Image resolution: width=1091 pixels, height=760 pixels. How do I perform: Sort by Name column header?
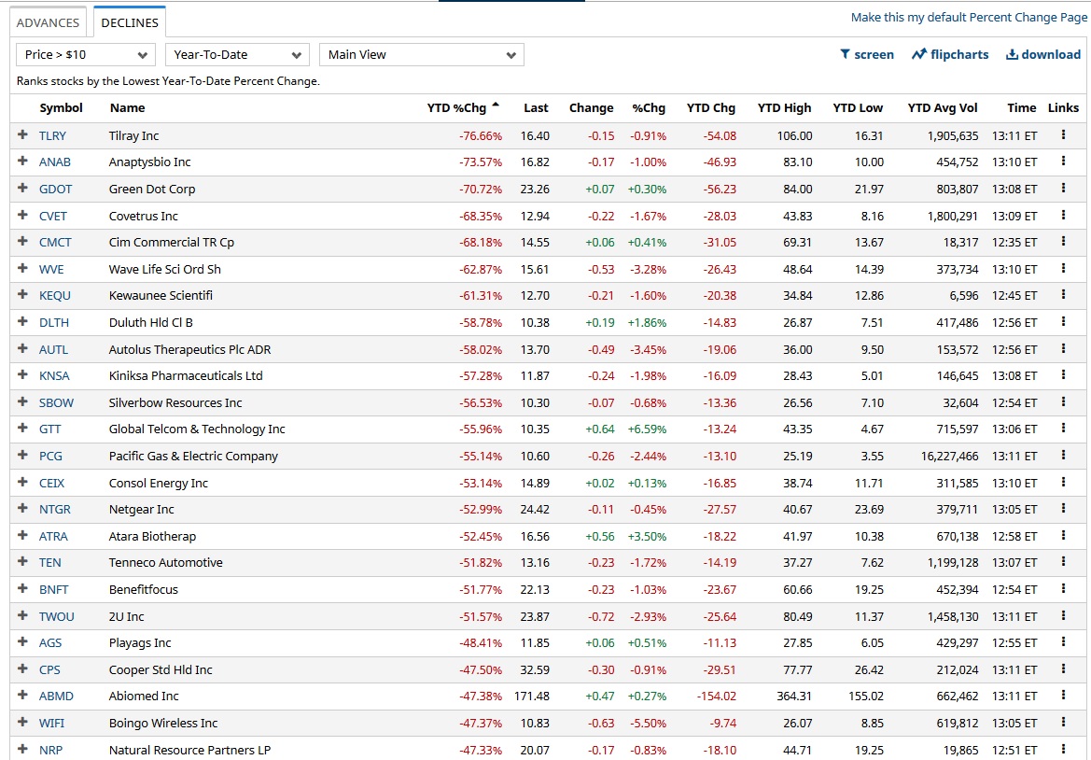(127, 108)
